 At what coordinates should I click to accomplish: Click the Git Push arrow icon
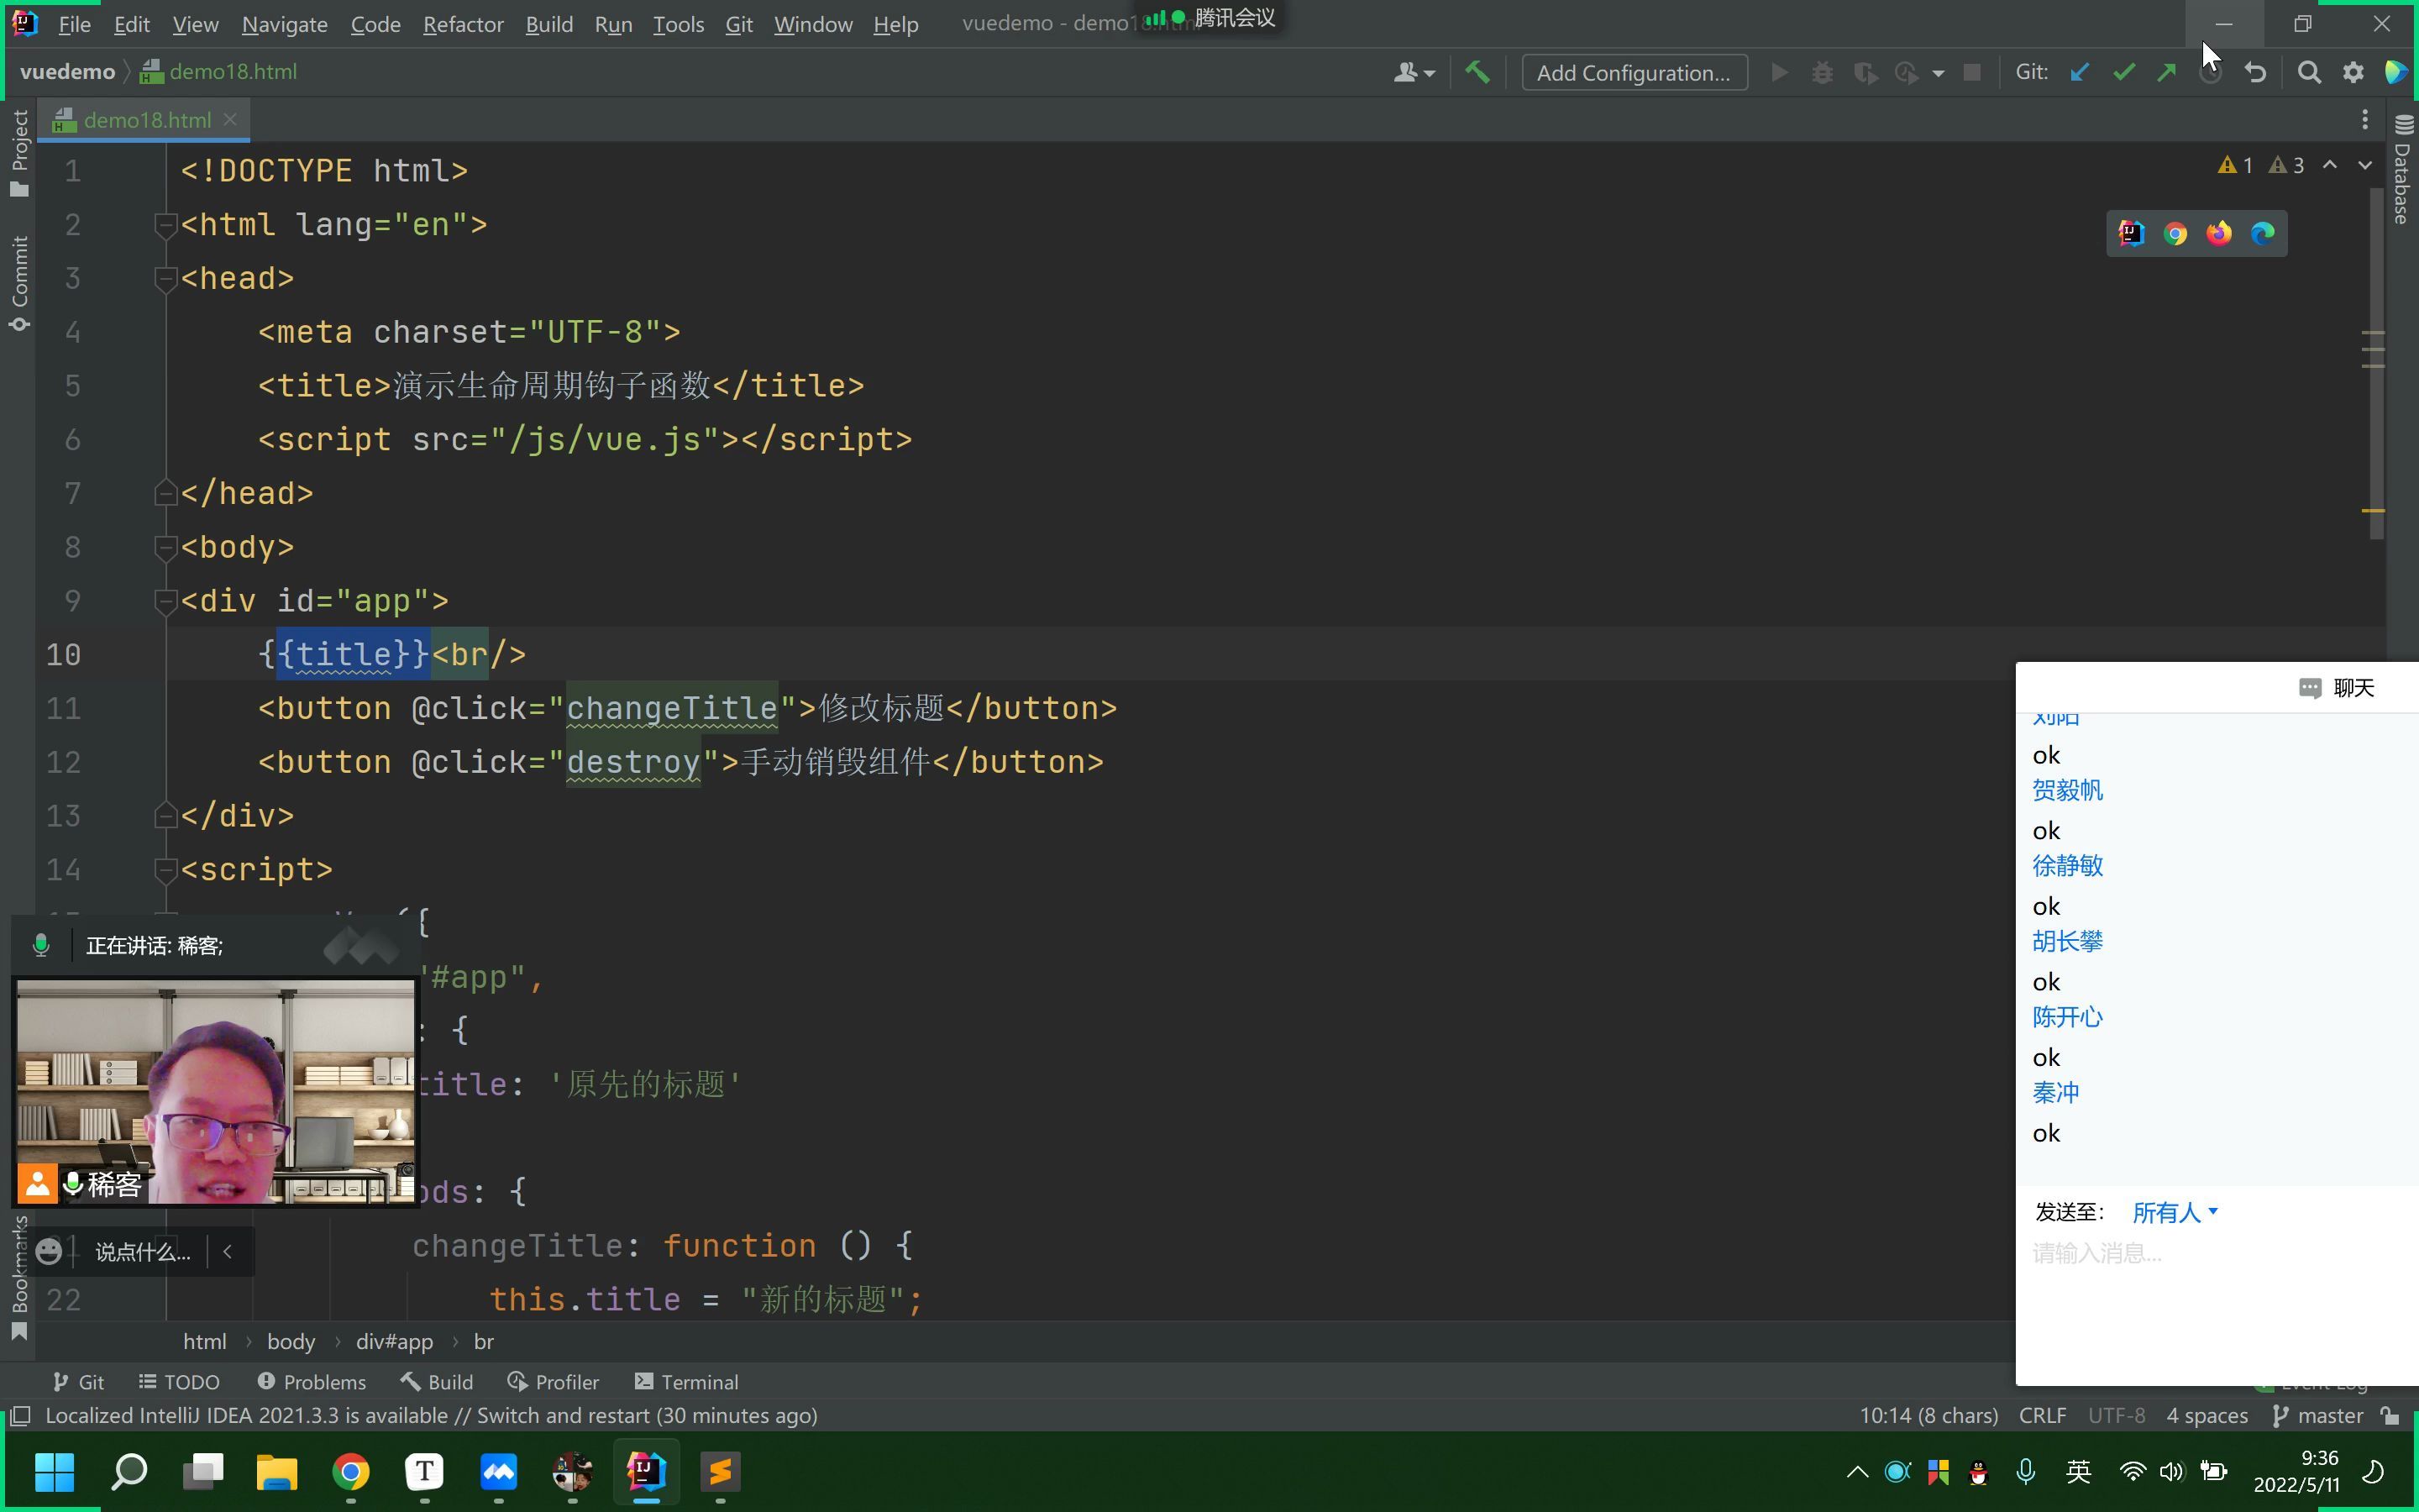tap(2166, 72)
